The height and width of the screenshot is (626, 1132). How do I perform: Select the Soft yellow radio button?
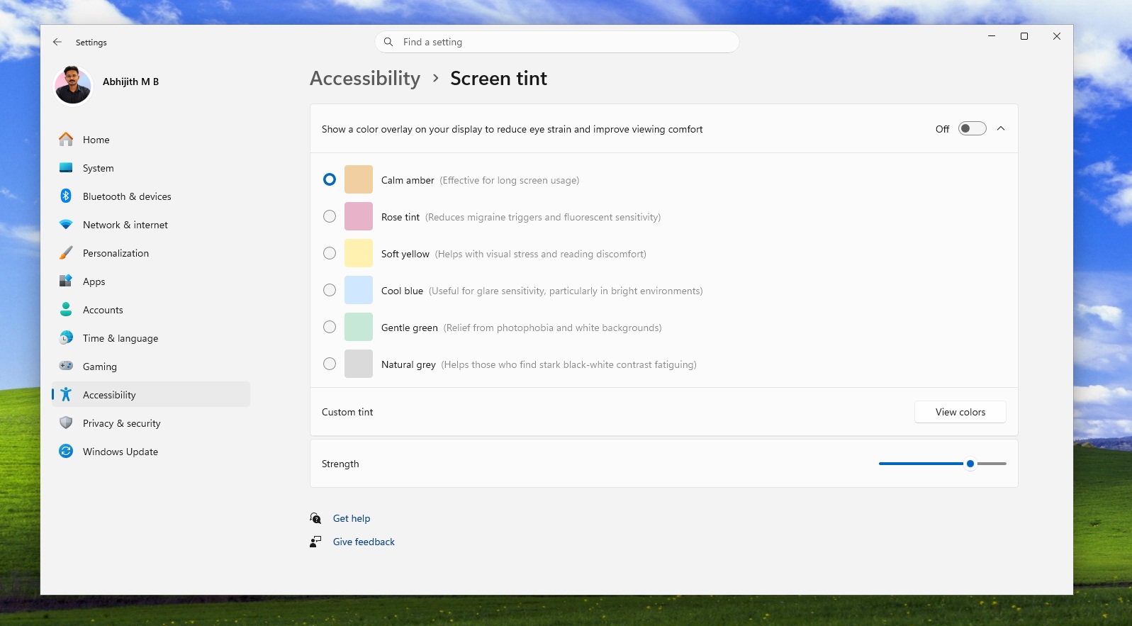click(330, 253)
